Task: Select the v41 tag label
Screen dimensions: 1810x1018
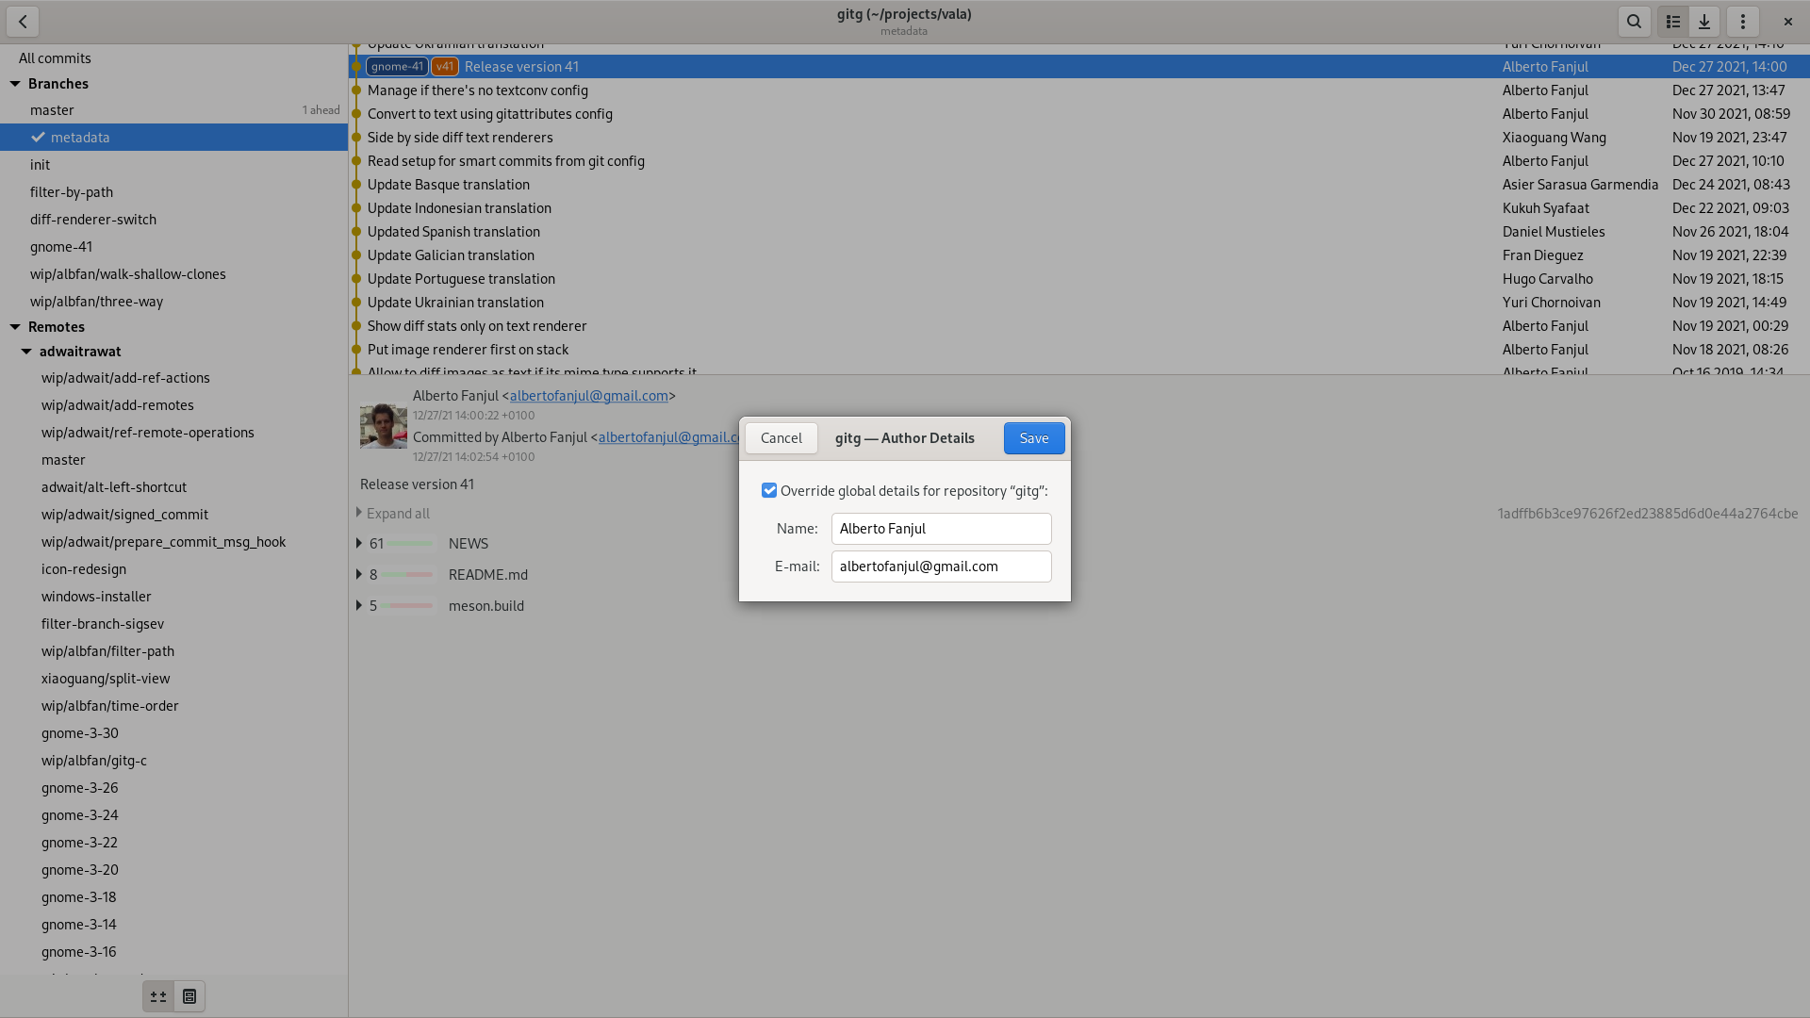Action: (x=445, y=66)
